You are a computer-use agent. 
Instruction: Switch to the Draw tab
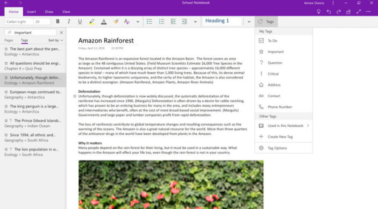click(x=49, y=11)
